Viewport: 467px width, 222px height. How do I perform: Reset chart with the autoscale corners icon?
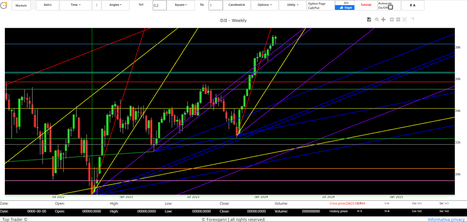tap(404, 19)
